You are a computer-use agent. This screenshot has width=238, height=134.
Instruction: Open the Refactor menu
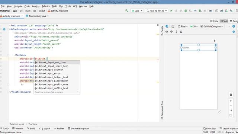(x=46, y=6)
